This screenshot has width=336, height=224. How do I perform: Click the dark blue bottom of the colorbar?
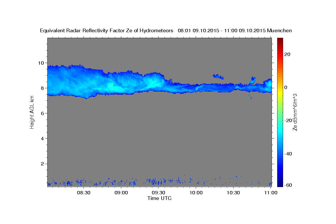tap(280, 184)
